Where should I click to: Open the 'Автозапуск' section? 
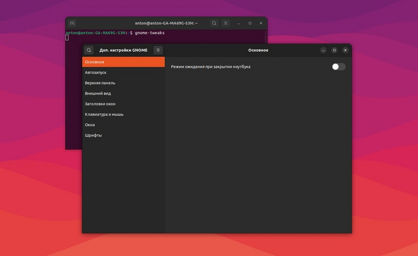[x=123, y=72]
